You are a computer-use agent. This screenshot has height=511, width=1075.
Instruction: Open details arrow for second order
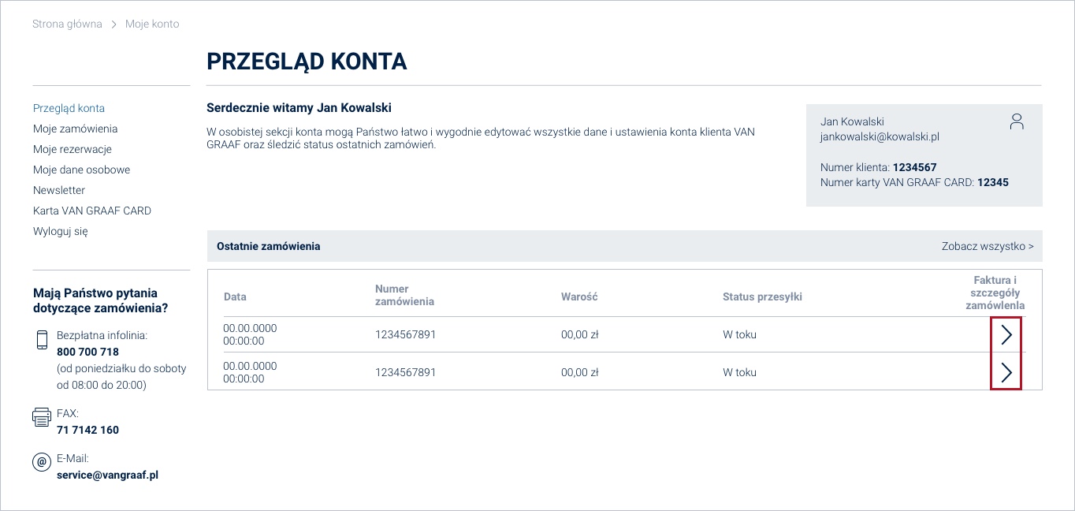(1006, 372)
